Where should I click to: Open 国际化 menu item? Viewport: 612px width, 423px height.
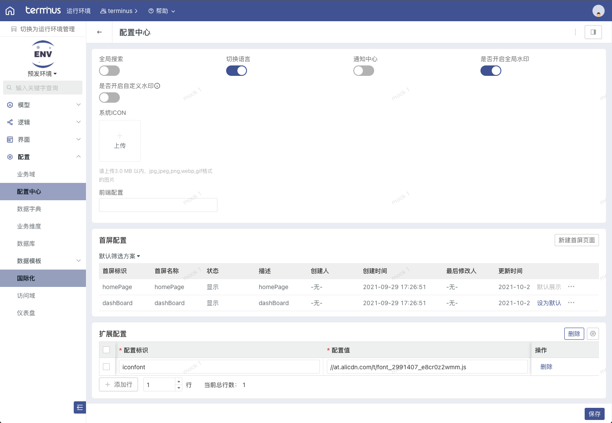click(43, 278)
